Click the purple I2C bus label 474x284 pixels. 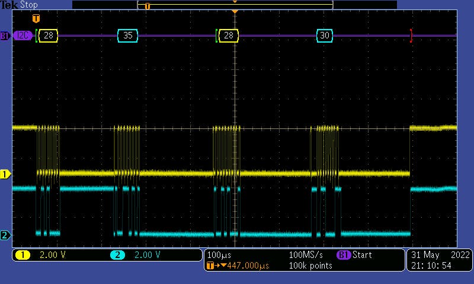tap(23, 35)
